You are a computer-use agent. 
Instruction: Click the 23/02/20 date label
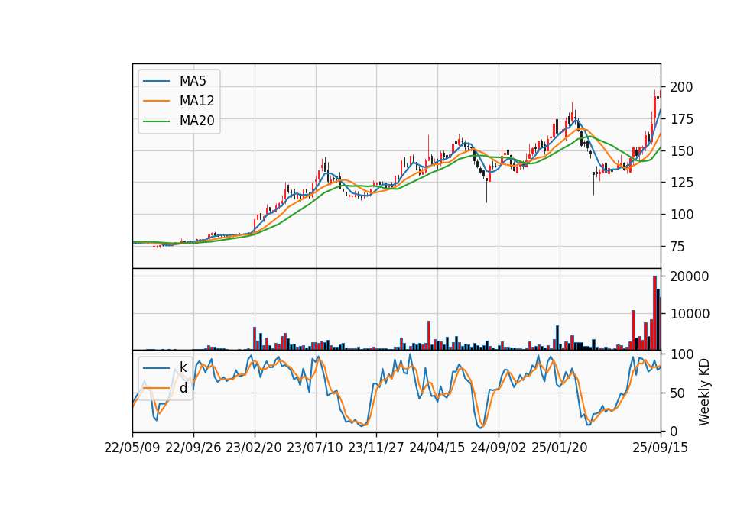254,448
